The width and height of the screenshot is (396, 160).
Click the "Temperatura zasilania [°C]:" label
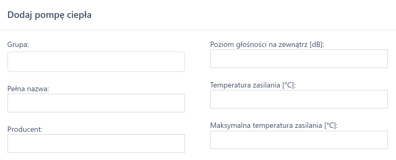tap(253, 85)
